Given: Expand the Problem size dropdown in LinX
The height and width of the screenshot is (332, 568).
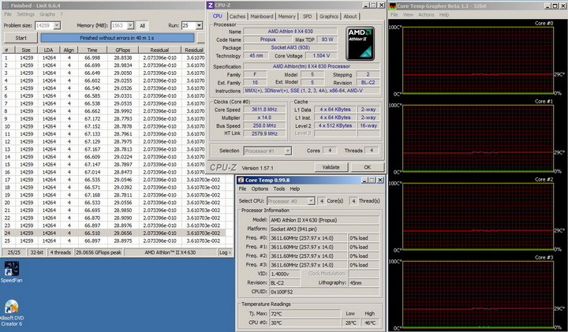Looking at the screenshot, I should 55,25.
